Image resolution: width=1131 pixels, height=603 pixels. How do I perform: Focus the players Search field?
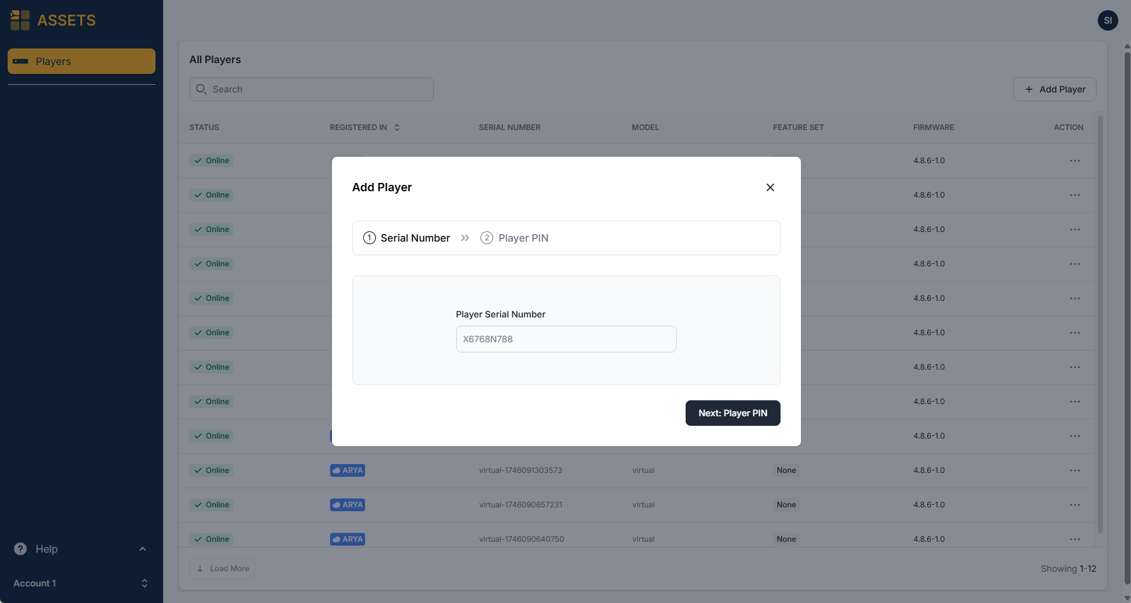(312, 89)
